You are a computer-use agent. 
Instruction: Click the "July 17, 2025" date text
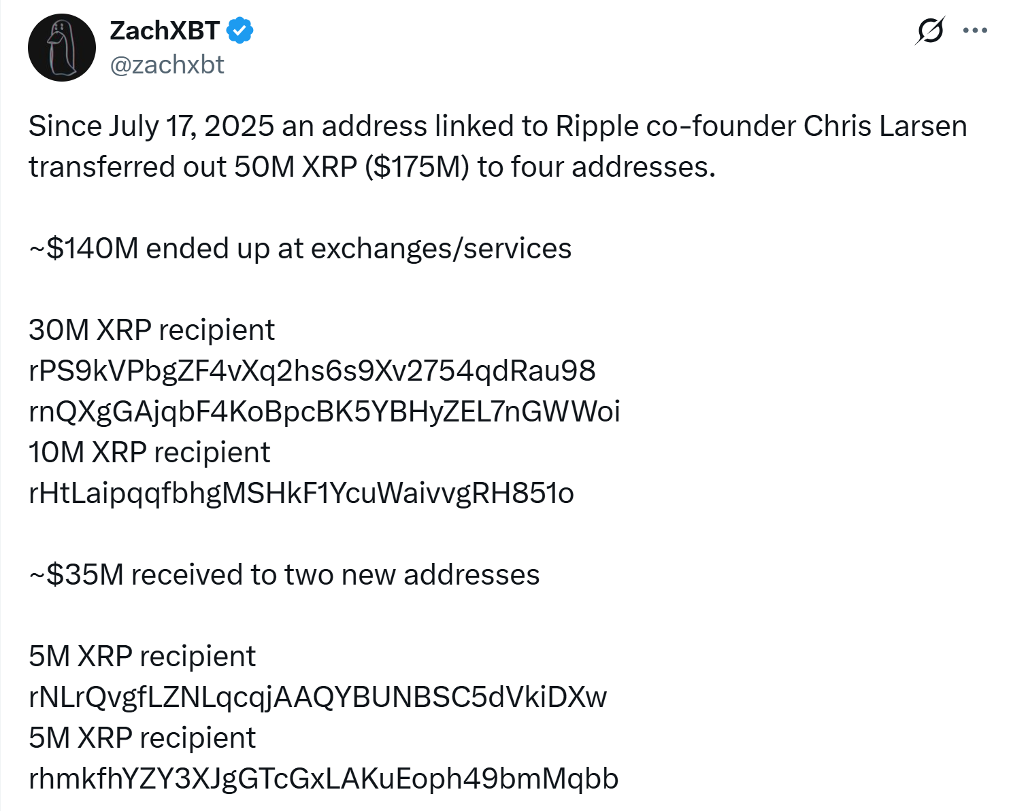(191, 126)
